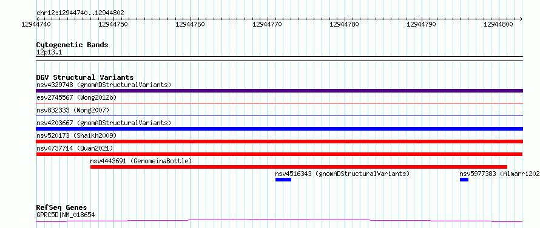Click the DGV Structural Variants track heading

[x=85, y=77]
